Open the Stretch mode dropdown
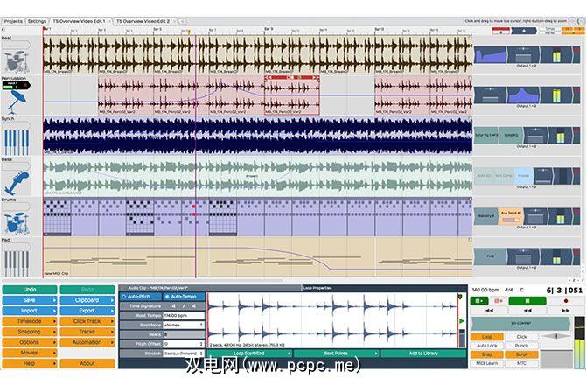This screenshot has width=586, height=386. point(184,354)
